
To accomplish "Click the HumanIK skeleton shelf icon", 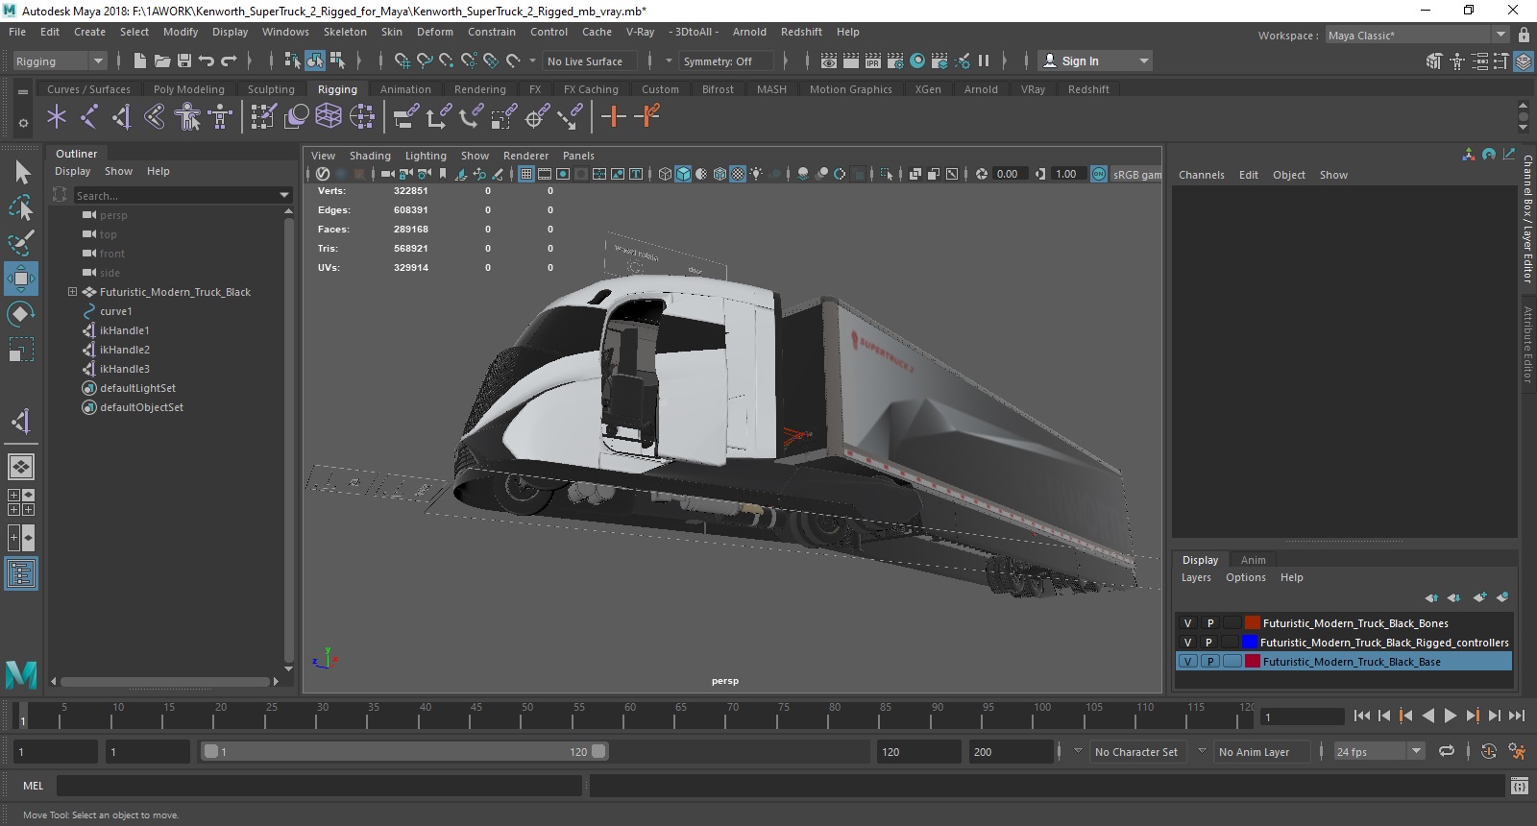I will (220, 117).
